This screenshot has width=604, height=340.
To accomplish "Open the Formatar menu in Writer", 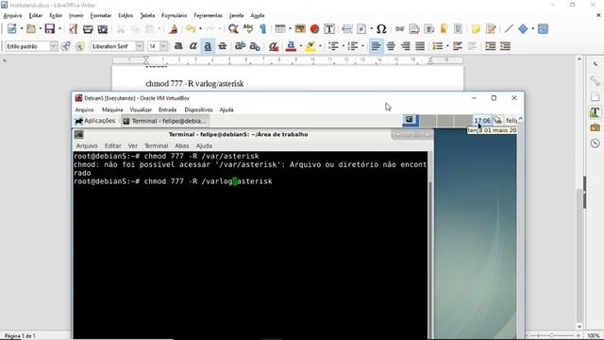I will (x=101, y=15).
